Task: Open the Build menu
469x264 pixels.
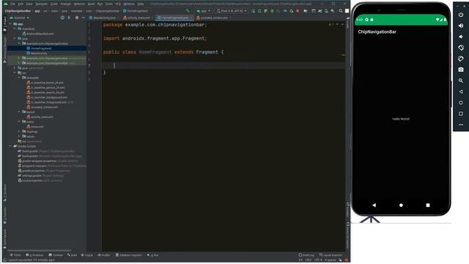Action: pos(91,4)
